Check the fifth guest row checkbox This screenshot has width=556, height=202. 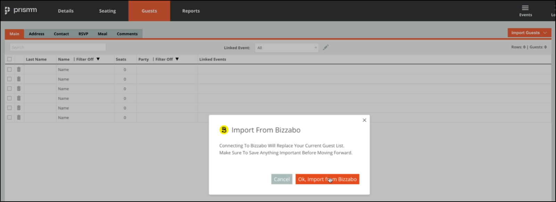(9, 108)
